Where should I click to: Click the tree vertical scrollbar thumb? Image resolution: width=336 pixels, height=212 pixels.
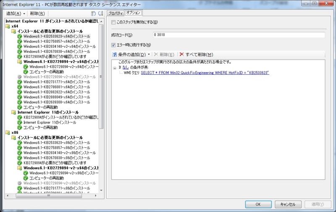pos(101,76)
